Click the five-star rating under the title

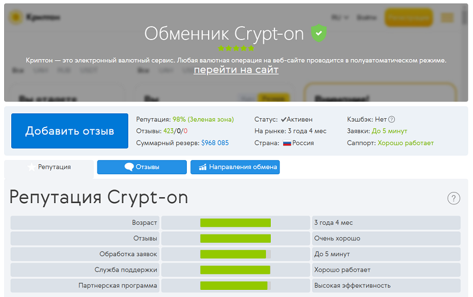236,48
